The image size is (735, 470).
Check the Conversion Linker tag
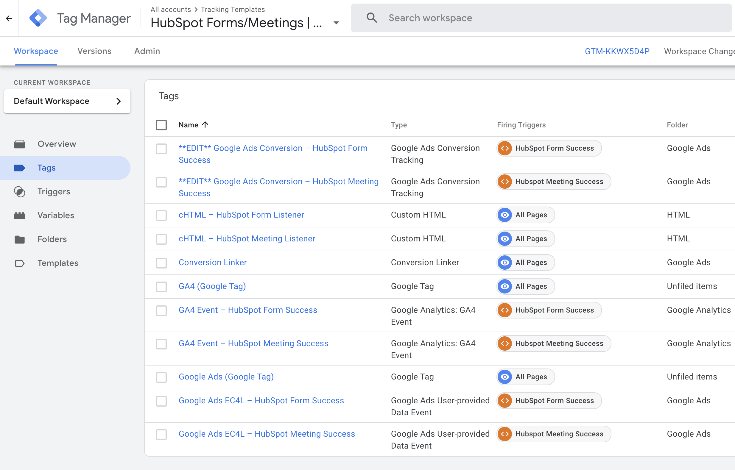click(x=161, y=263)
